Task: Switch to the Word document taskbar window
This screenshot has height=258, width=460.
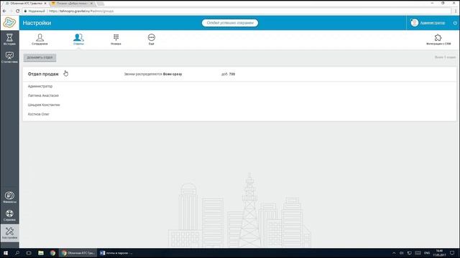Action: [116, 253]
